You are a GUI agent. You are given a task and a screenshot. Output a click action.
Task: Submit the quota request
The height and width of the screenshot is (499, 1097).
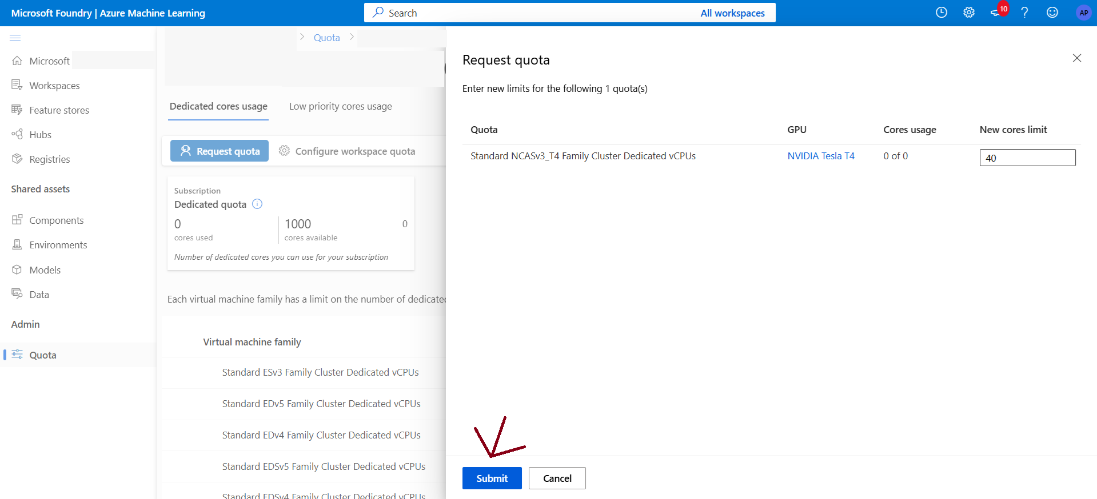492,478
